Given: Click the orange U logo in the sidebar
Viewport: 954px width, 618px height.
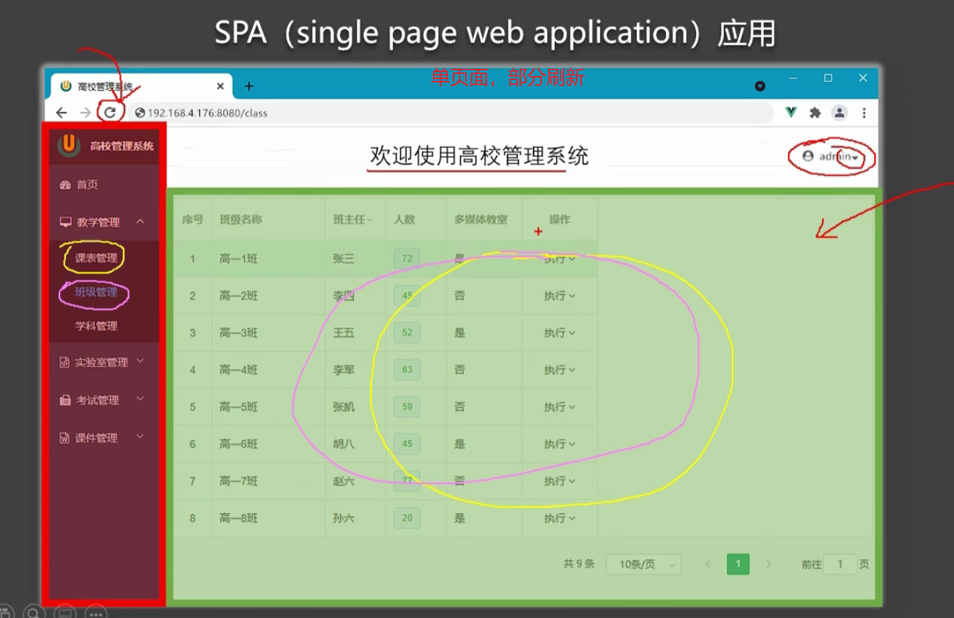Looking at the screenshot, I should 69,145.
